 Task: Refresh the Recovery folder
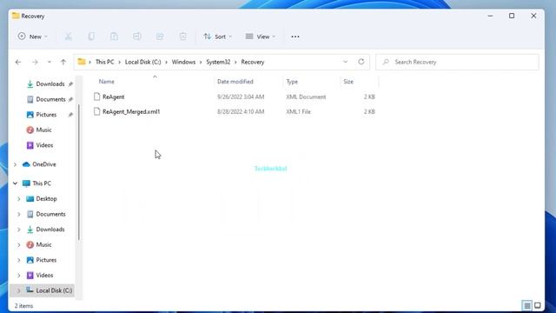[x=361, y=62]
